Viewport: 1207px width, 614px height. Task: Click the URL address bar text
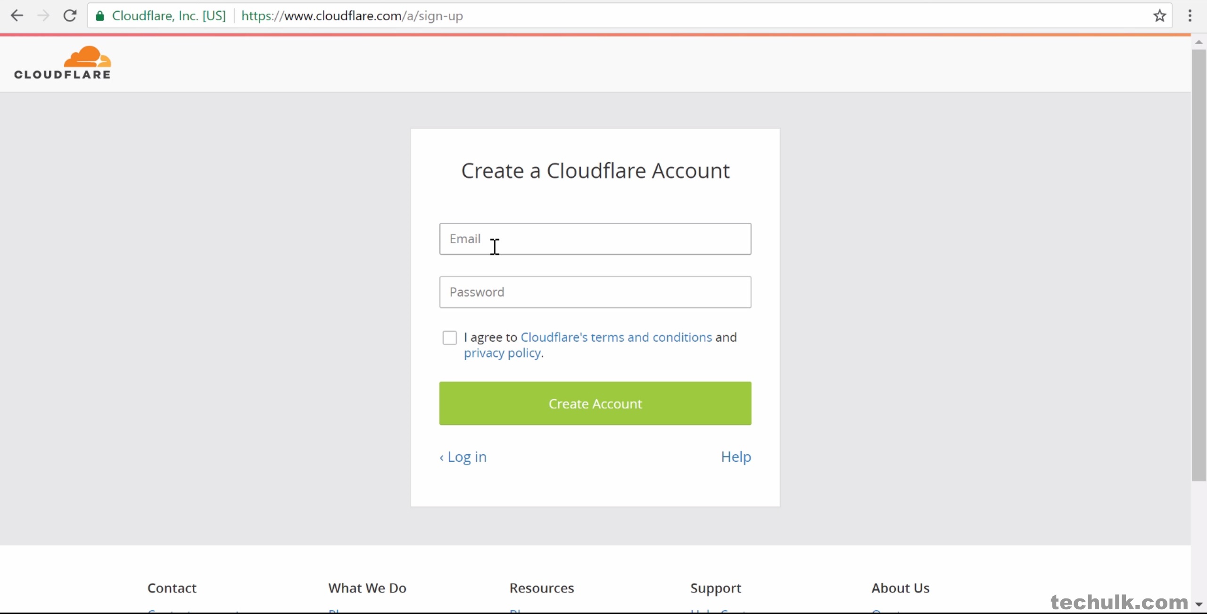352,16
